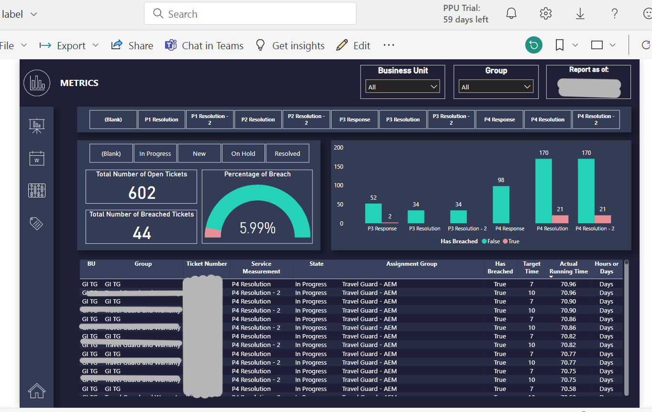
Task: Click the reset filters green circular button
Action: pos(534,45)
